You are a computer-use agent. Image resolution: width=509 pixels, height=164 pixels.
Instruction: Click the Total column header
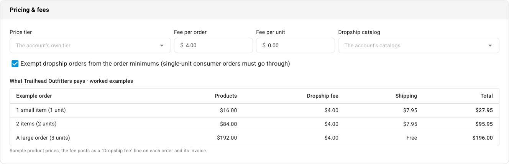(x=487, y=96)
